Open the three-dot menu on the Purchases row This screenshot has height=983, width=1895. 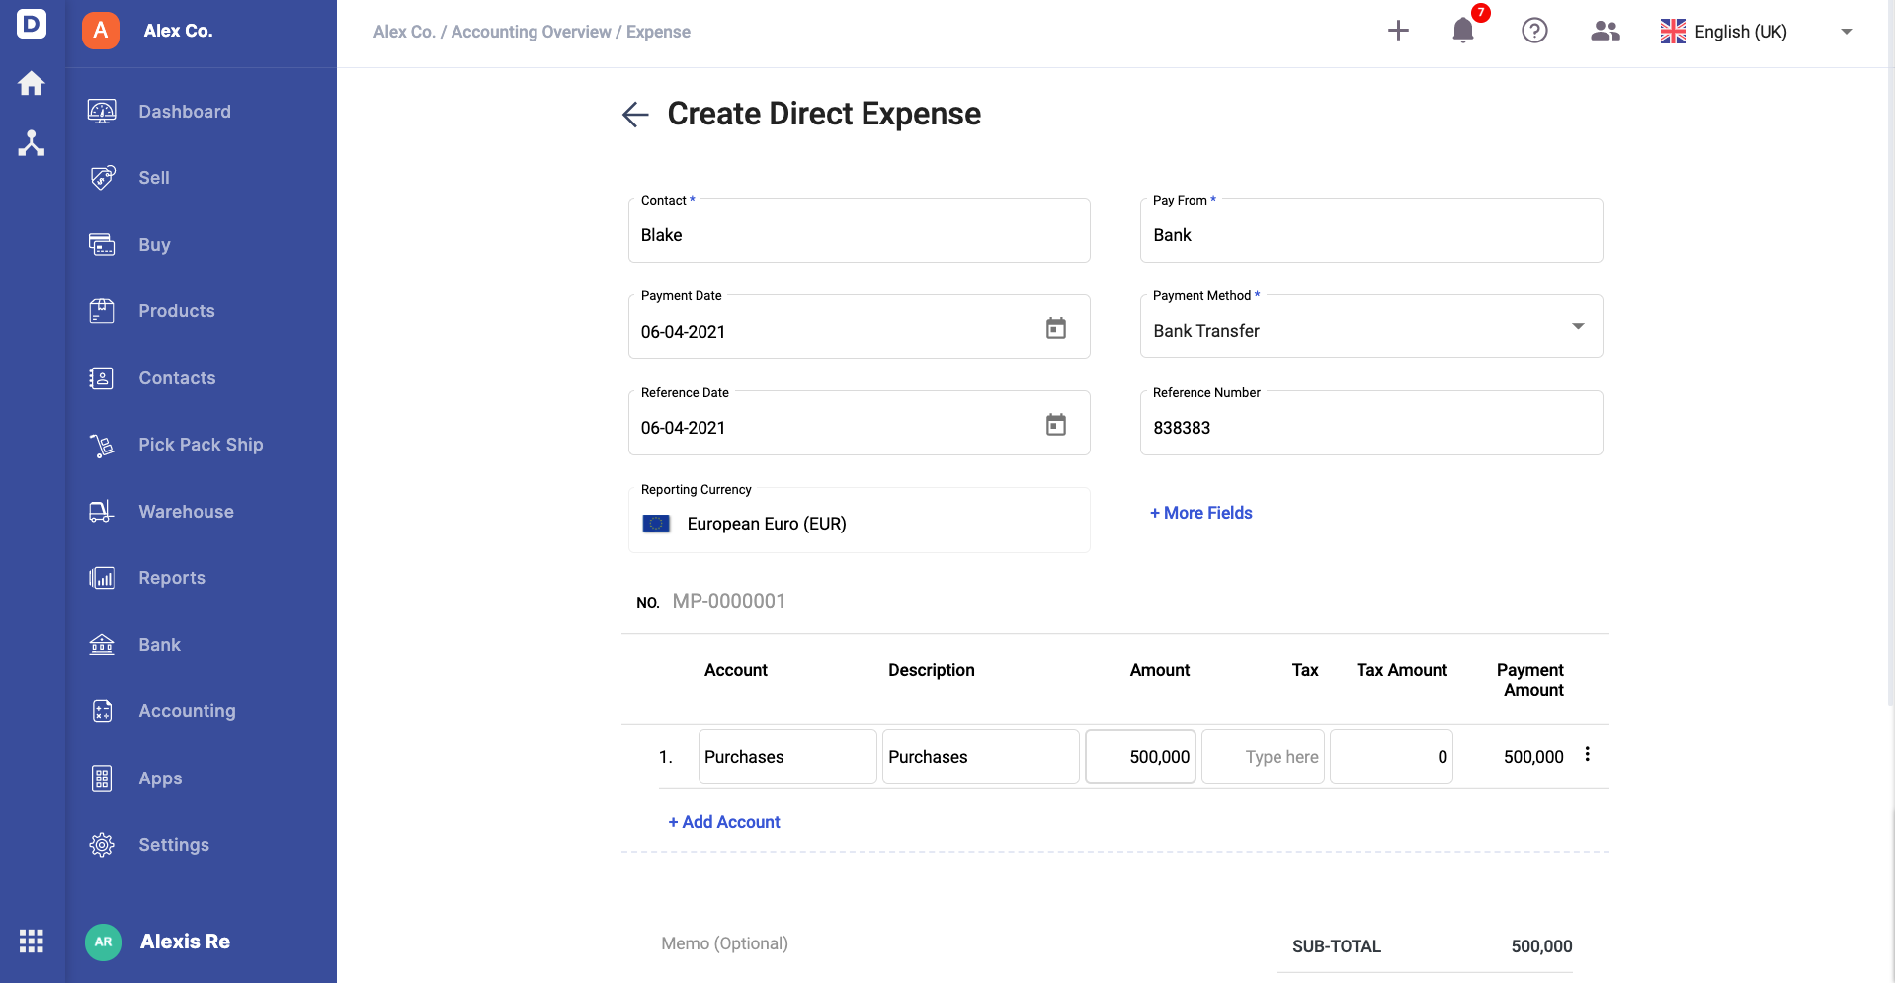tap(1587, 754)
